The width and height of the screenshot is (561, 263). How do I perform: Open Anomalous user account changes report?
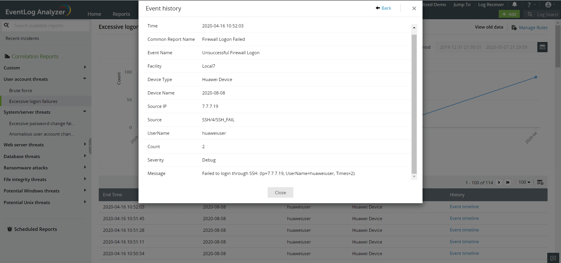(x=41, y=134)
